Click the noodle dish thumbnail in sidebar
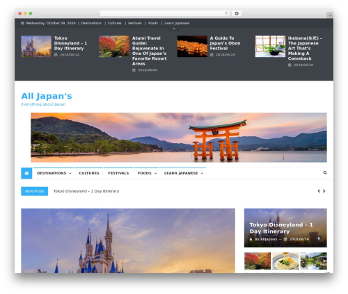 [x=285, y=261]
